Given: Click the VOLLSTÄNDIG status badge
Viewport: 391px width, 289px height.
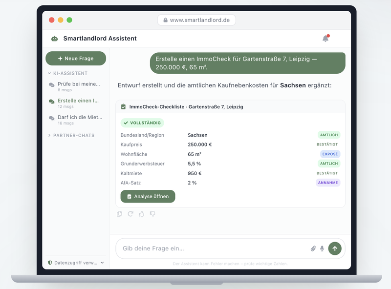Looking at the screenshot, I should point(142,123).
